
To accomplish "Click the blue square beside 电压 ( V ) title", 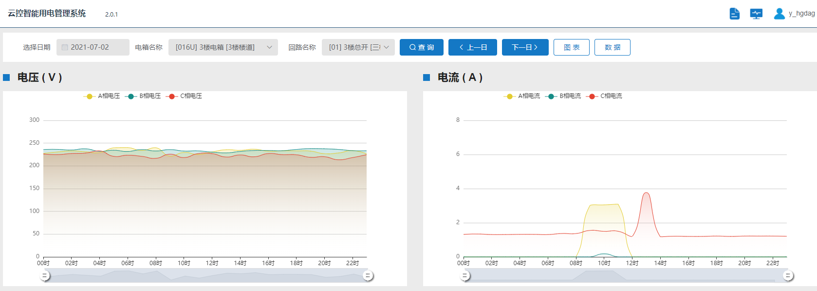I will click(x=6, y=78).
